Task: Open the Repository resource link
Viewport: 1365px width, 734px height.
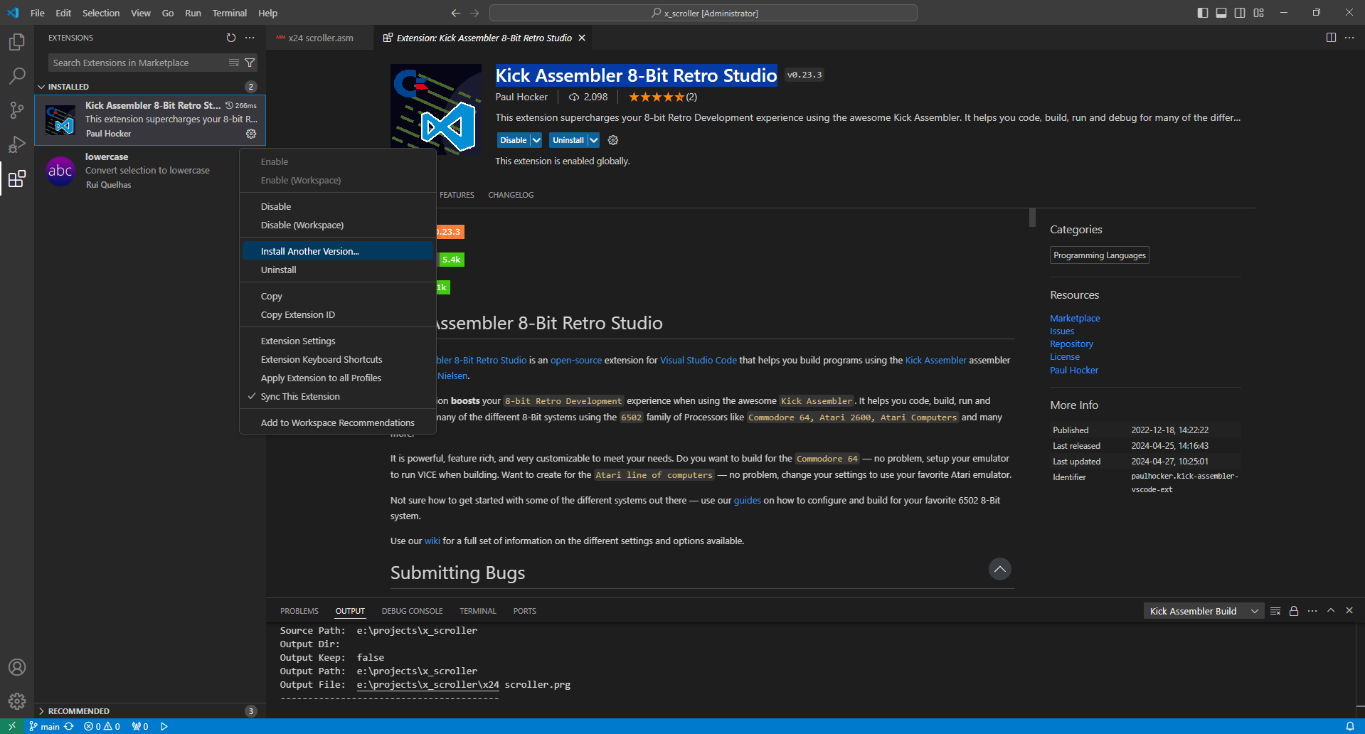Action: (x=1071, y=344)
